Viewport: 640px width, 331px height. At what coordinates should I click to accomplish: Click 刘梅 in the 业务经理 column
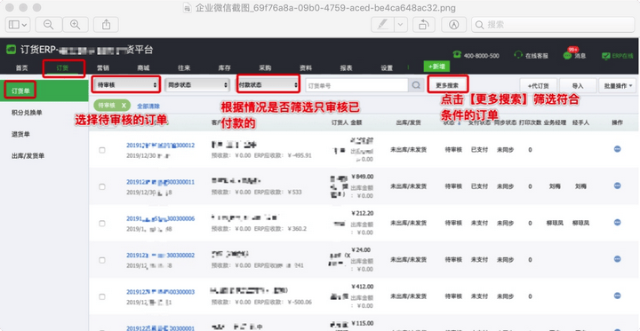point(555,186)
